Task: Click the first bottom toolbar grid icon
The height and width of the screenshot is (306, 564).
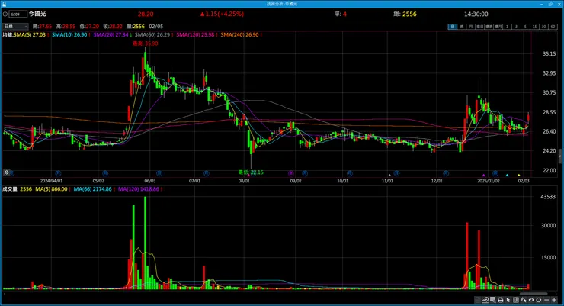Action: pos(477,300)
